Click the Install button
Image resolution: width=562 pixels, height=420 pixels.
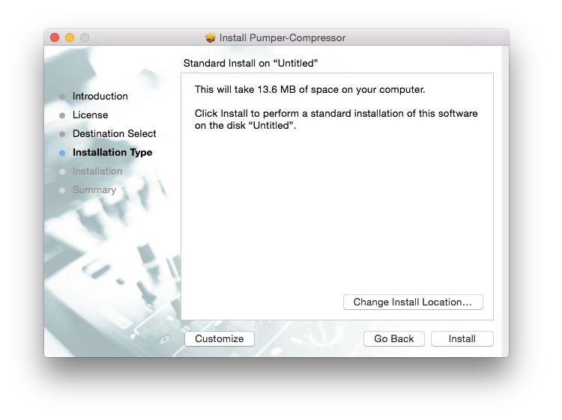tap(462, 338)
